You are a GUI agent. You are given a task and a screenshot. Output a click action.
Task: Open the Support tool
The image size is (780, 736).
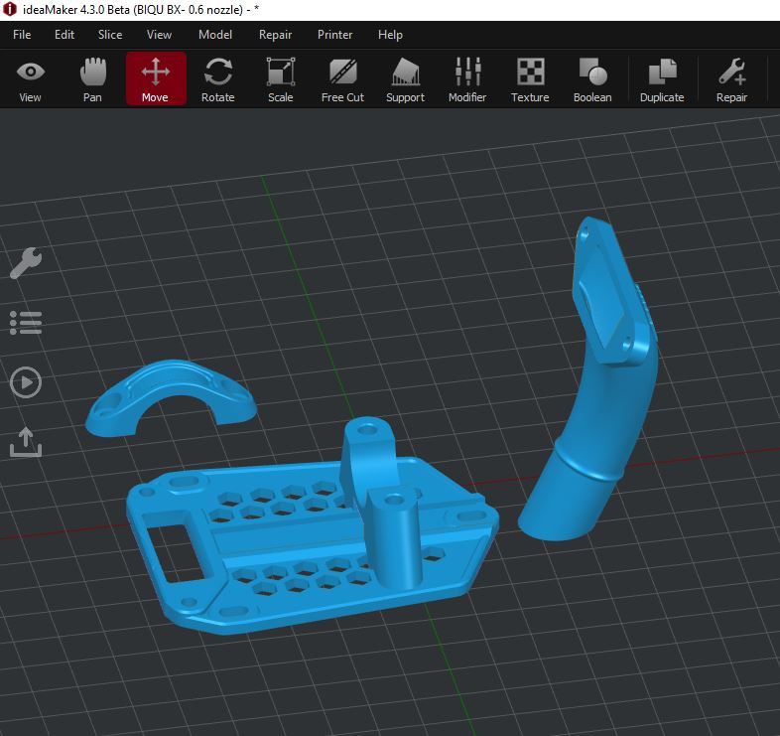[406, 79]
